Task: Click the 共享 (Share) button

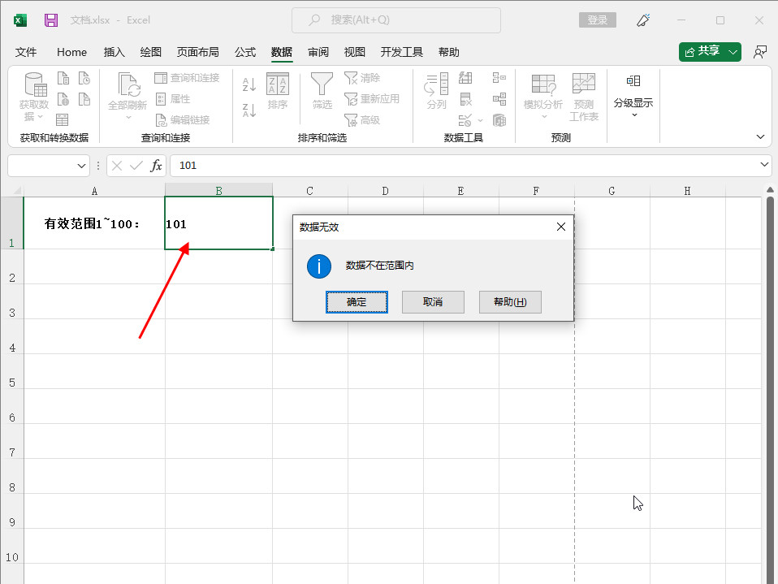Action: pyautogui.click(x=702, y=52)
